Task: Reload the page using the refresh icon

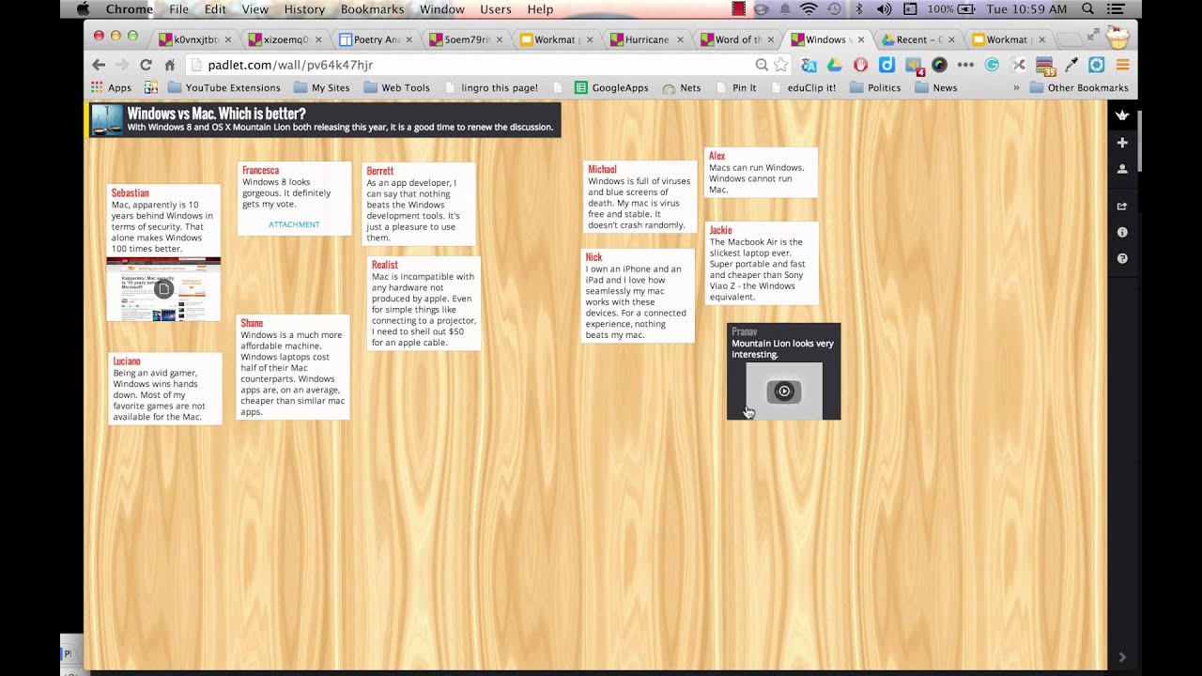Action: pos(146,65)
